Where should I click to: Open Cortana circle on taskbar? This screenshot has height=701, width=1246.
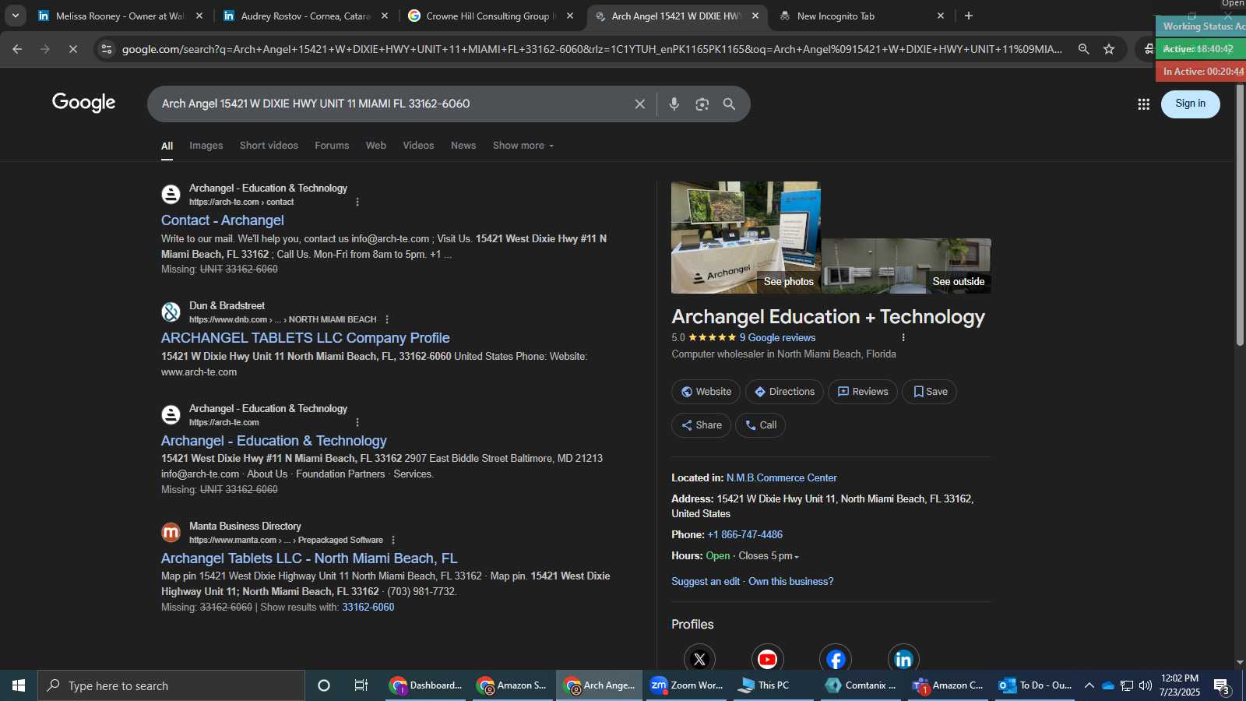click(x=324, y=685)
